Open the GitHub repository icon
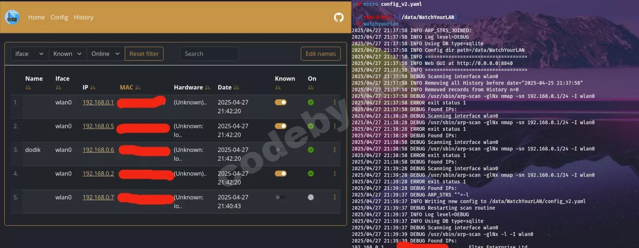639x248 pixels. click(339, 17)
